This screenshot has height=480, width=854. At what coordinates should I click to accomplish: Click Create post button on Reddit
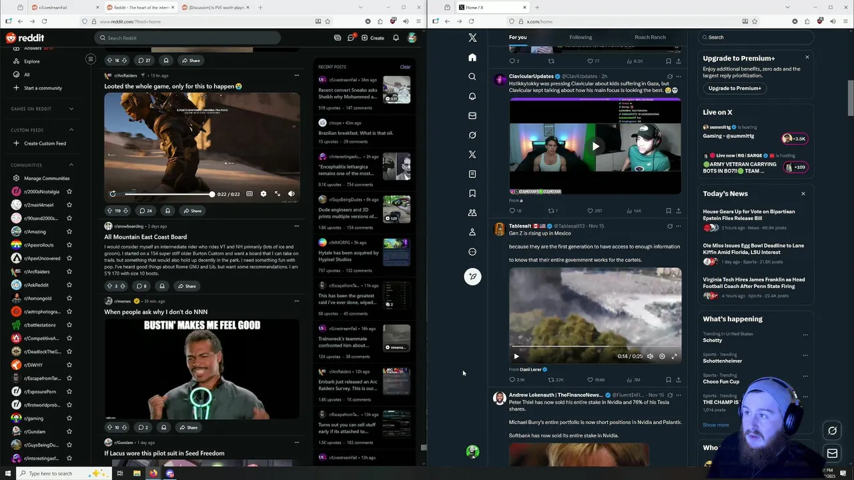point(373,37)
